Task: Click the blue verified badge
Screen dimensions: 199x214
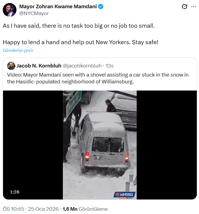Action: pyautogui.click(x=101, y=7)
